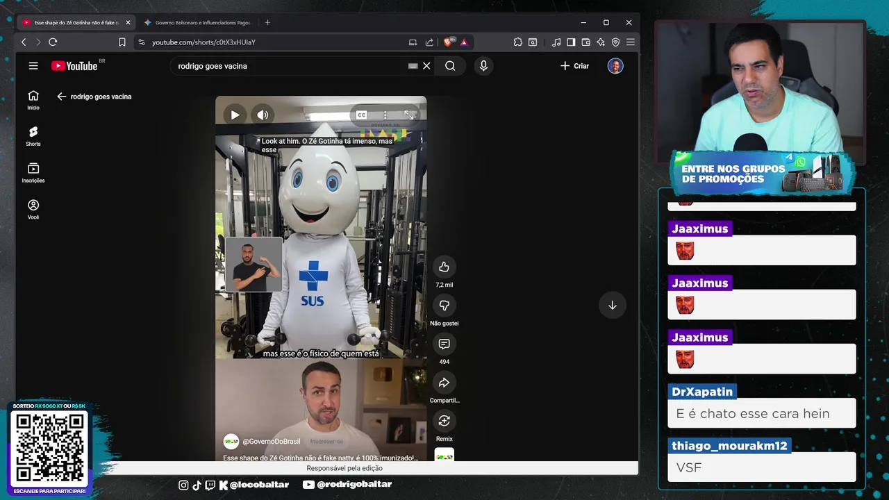Open the Brave VPN shield icon
Screen dimensions: 889x500
615,42
